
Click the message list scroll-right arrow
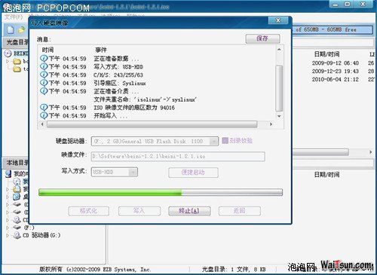click(271, 124)
